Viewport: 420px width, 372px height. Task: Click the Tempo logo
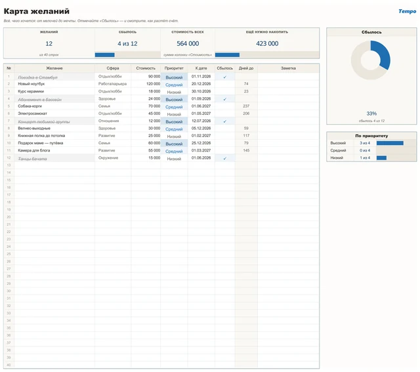(407, 11)
